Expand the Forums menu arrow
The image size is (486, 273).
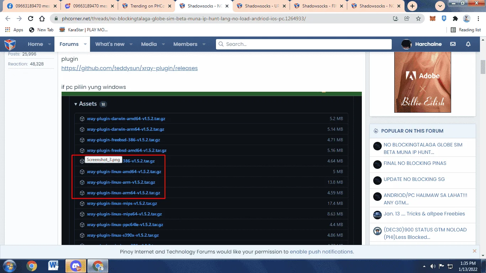(x=85, y=44)
